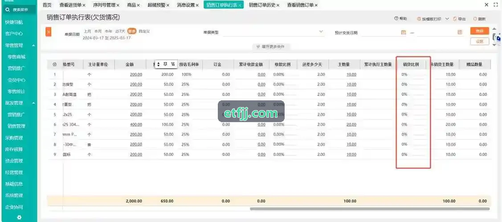The image size is (502, 222).
Task: Close the 超储预警 tab with its × icon
Action: tap(168, 5)
